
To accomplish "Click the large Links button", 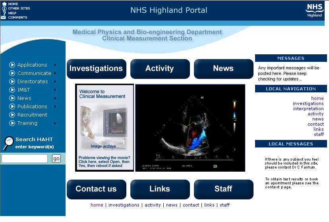I will pyautogui.click(x=160, y=189).
